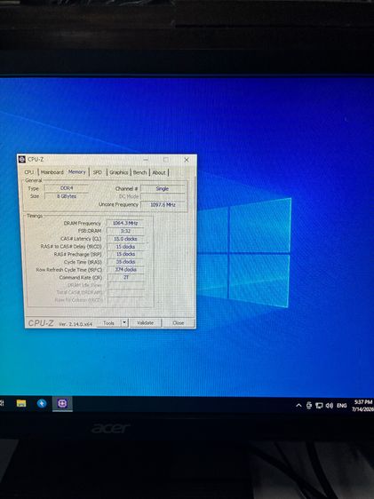Click the USB device tray icon

pyautogui.click(x=309, y=406)
